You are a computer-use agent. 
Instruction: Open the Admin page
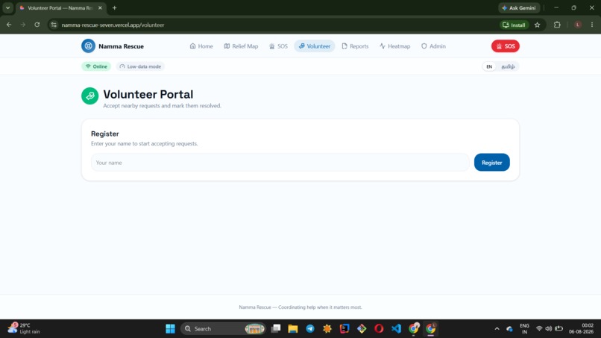tap(433, 46)
